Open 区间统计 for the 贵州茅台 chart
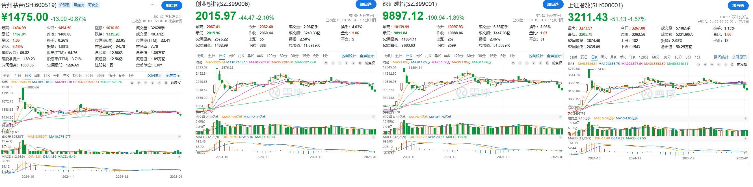Viewport: 753px width, 187px height. click(155, 75)
